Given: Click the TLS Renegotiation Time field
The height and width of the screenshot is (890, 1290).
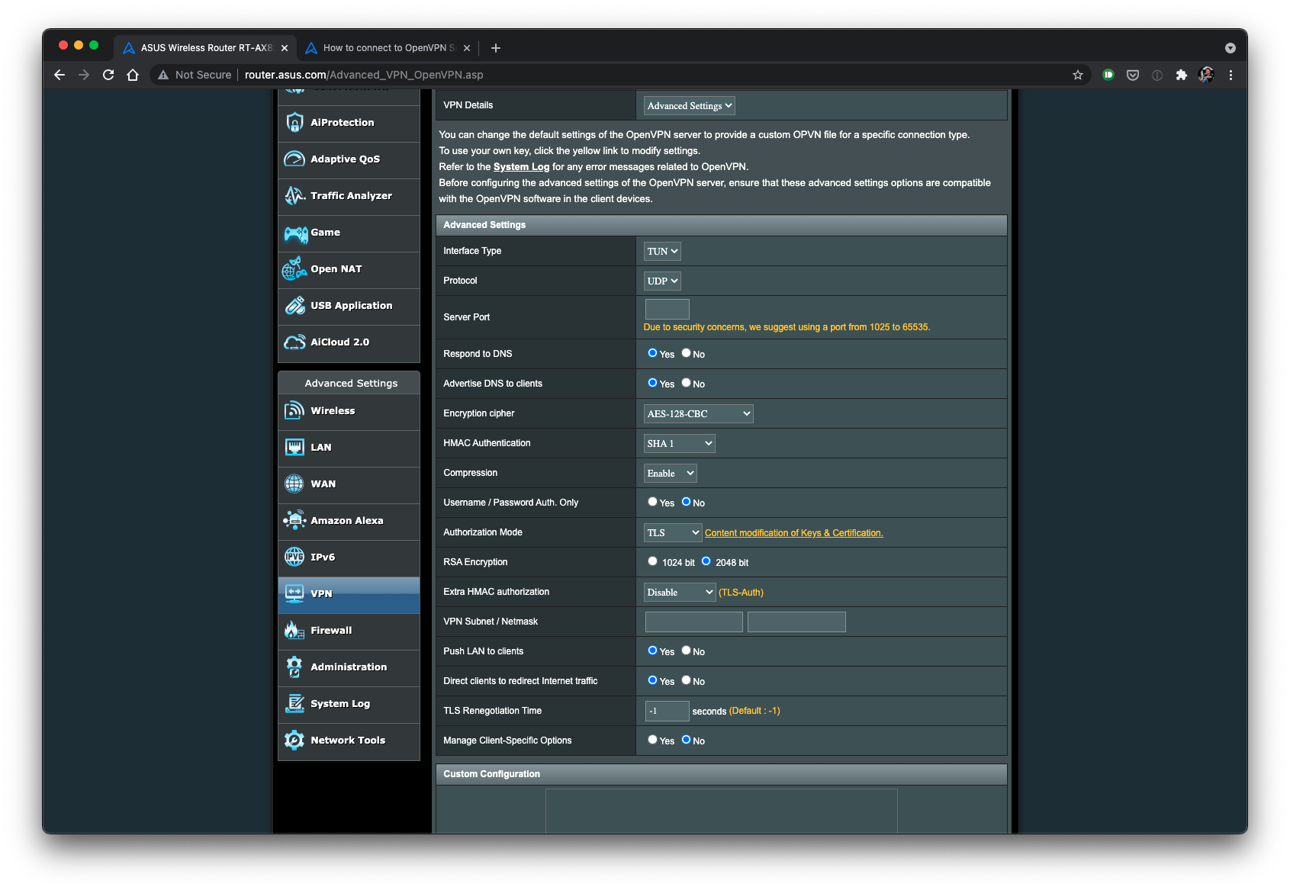Looking at the screenshot, I should point(667,711).
